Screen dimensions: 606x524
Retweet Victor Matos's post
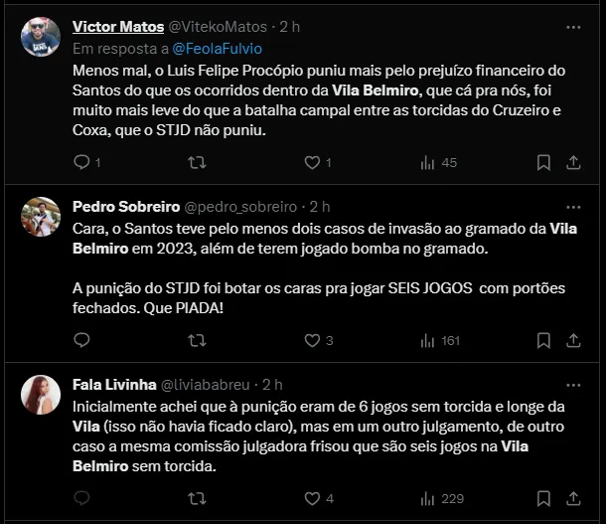(x=198, y=162)
